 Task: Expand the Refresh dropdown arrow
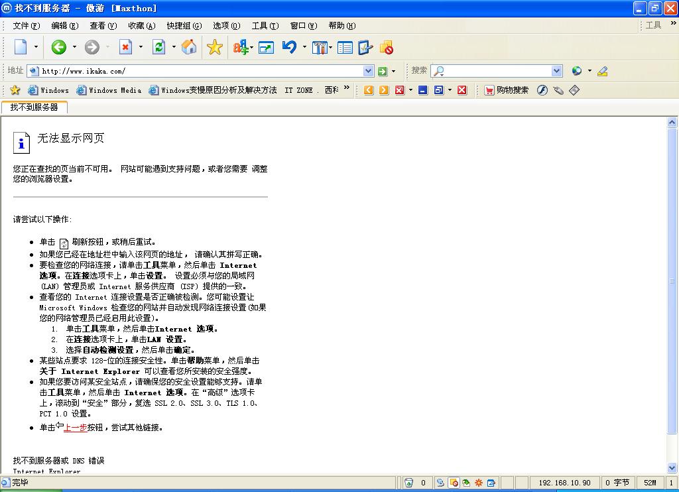point(174,47)
